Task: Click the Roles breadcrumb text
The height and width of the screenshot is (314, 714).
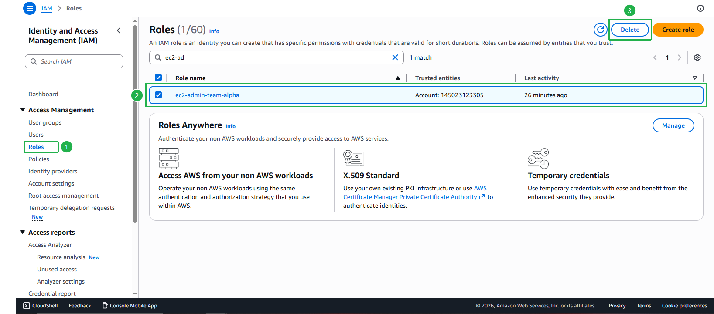Action: (x=74, y=8)
